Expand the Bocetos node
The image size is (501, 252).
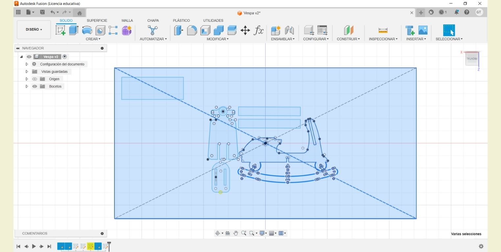point(27,87)
